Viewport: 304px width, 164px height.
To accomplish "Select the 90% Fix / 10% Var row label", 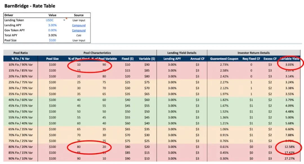I will point(21,159).
